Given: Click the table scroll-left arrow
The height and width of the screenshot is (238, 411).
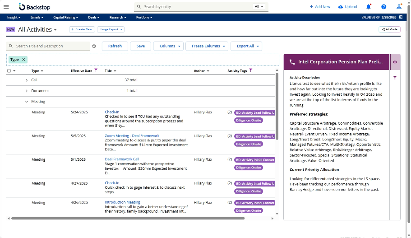Looking at the screenshot, I should 9,218.
